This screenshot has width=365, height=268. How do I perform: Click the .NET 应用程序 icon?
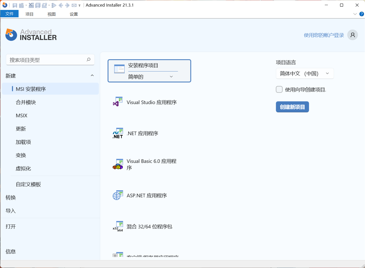(x=118, y=133)
